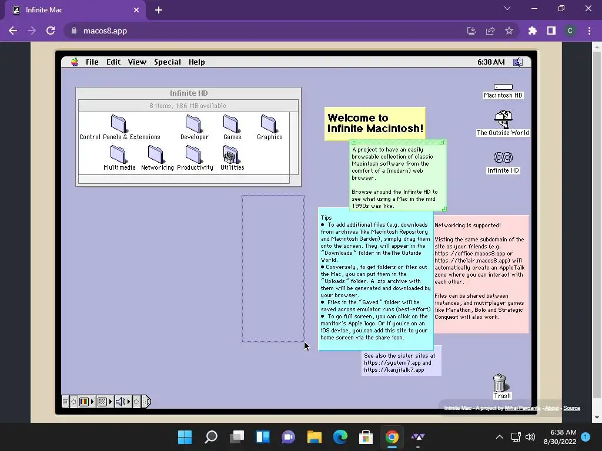The width and height of the screenshot is (602, 451).
Task: Click the Control Strip close square
Action: pos(65,402)
